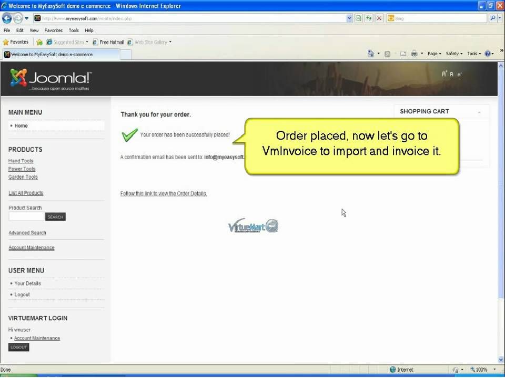Expand the address bar history dropdown

tap(349, 18)
